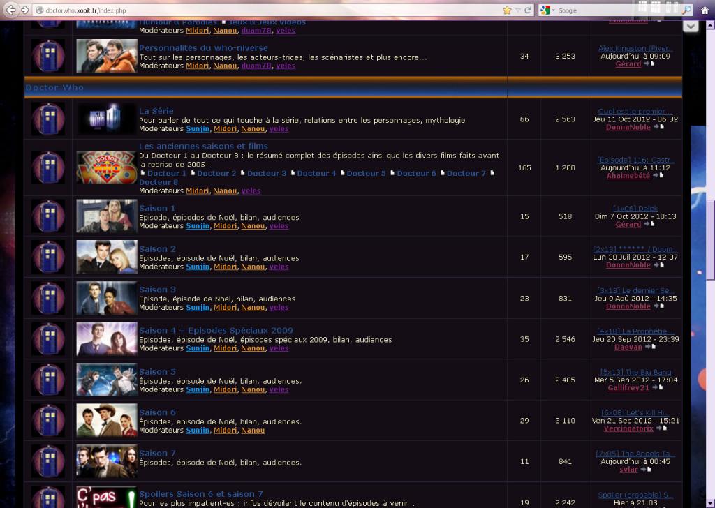Viewport: 715px width, 508px height.
Task: Click the TARDIS icon for Personnalités du who-niverse
Action: (x=48, y=56)
